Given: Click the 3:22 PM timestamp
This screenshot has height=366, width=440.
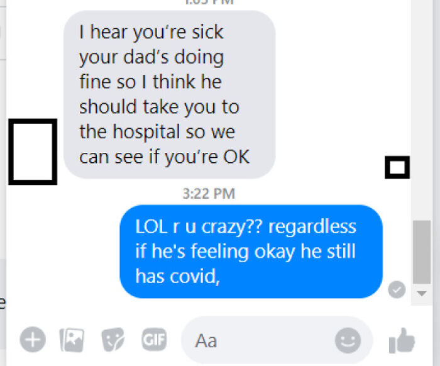Looking at the screenshot, I should [209, 194].
